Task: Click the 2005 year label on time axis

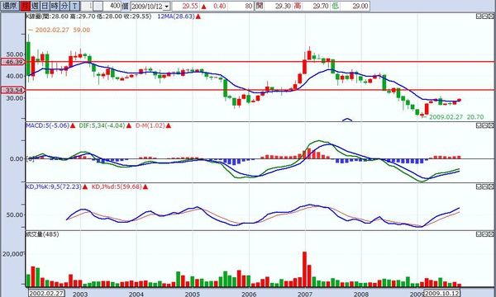Action: click(193, 294)
